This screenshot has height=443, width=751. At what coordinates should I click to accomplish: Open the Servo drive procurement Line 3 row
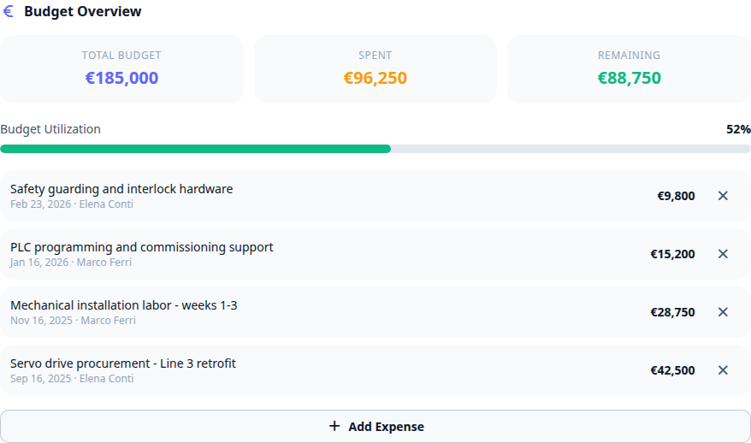(x=375, y=370)
